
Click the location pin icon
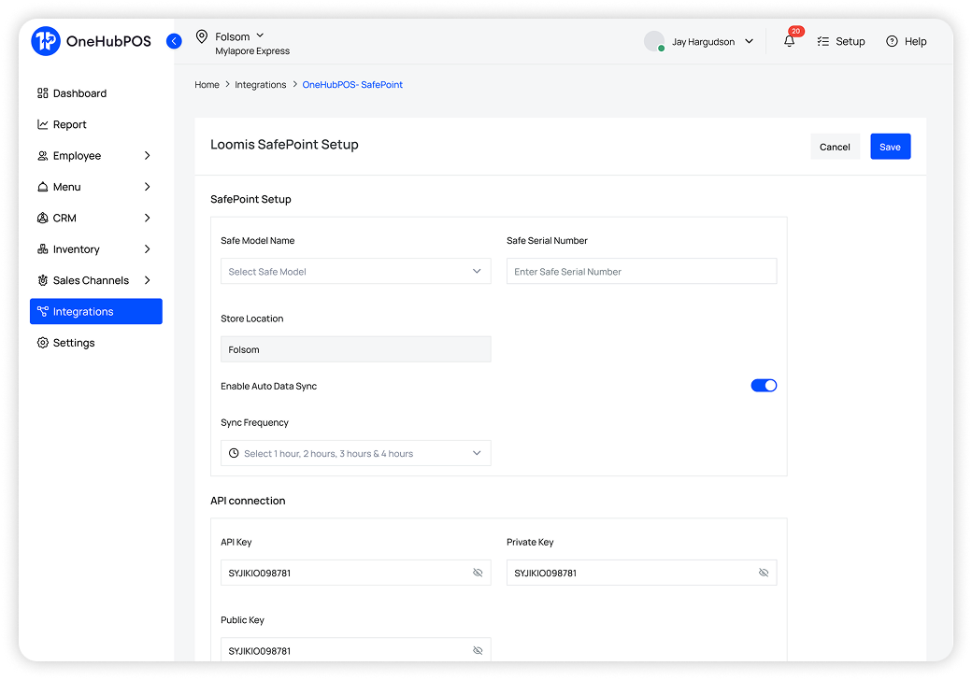point(202,36)
